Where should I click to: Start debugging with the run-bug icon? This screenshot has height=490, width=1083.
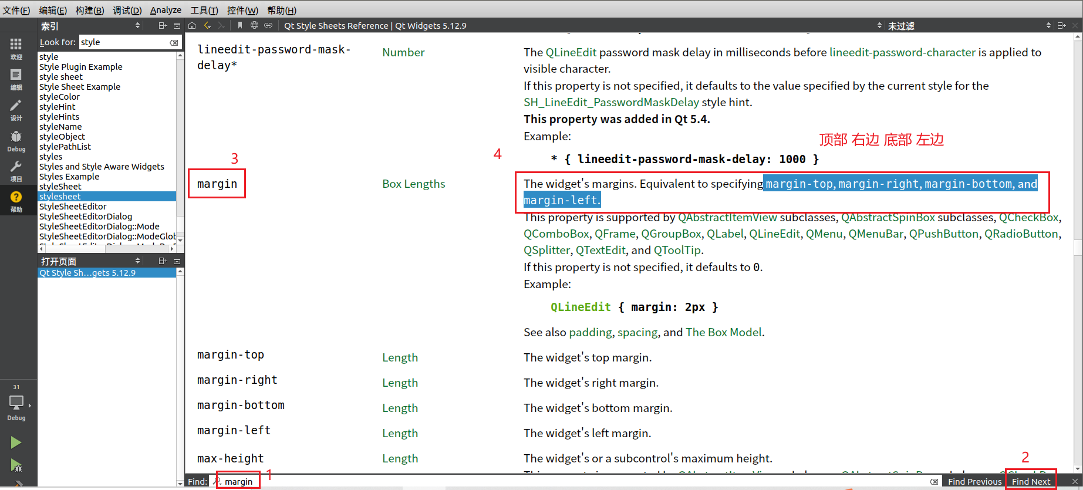pyautogui.click(x=16, y=466)
